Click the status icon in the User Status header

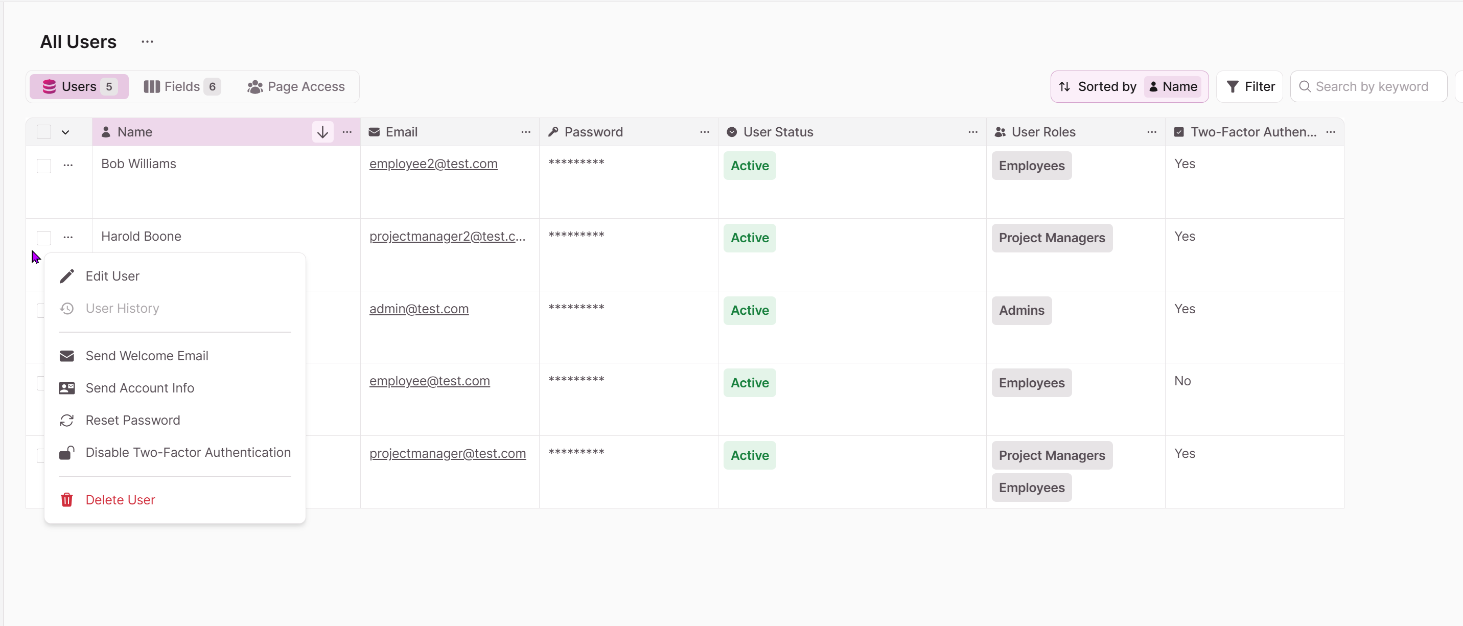[x=732, y=132]
